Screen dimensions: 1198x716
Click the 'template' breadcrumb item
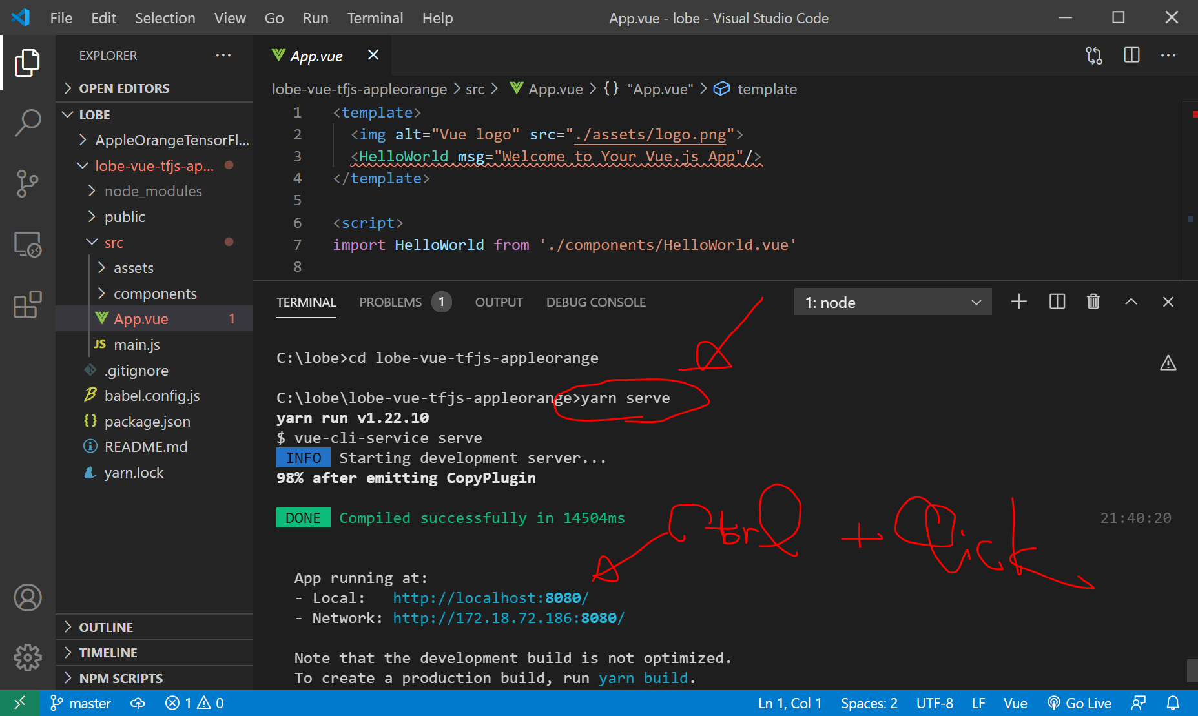pos(755,89)
